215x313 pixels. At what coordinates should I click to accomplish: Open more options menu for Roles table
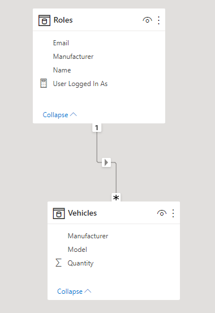coord(159,20)
